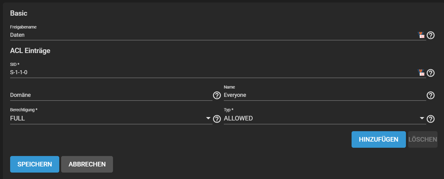444x179 pixels.
Task: Click the ALLOWED selected value
Action: [x=238, y=118]
